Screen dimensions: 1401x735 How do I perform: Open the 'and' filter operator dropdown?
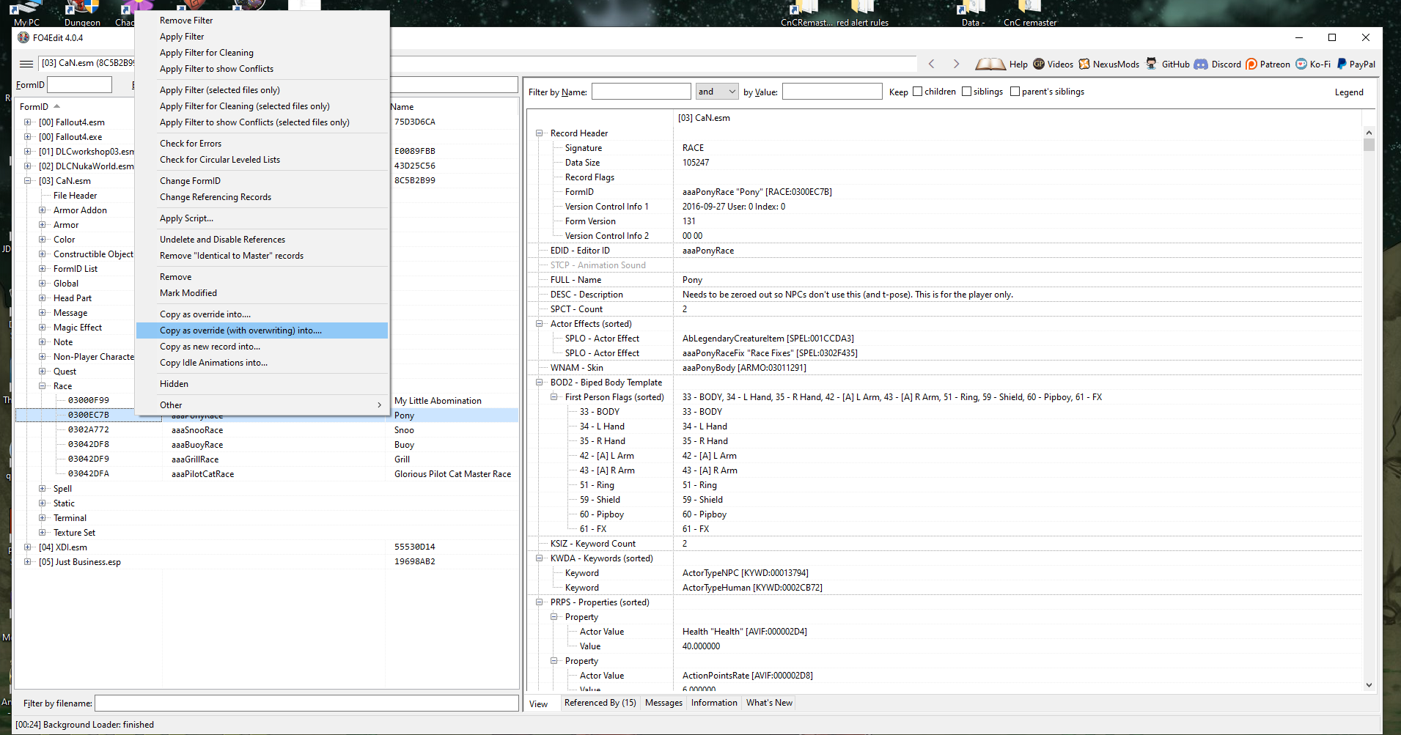point(717,92)
